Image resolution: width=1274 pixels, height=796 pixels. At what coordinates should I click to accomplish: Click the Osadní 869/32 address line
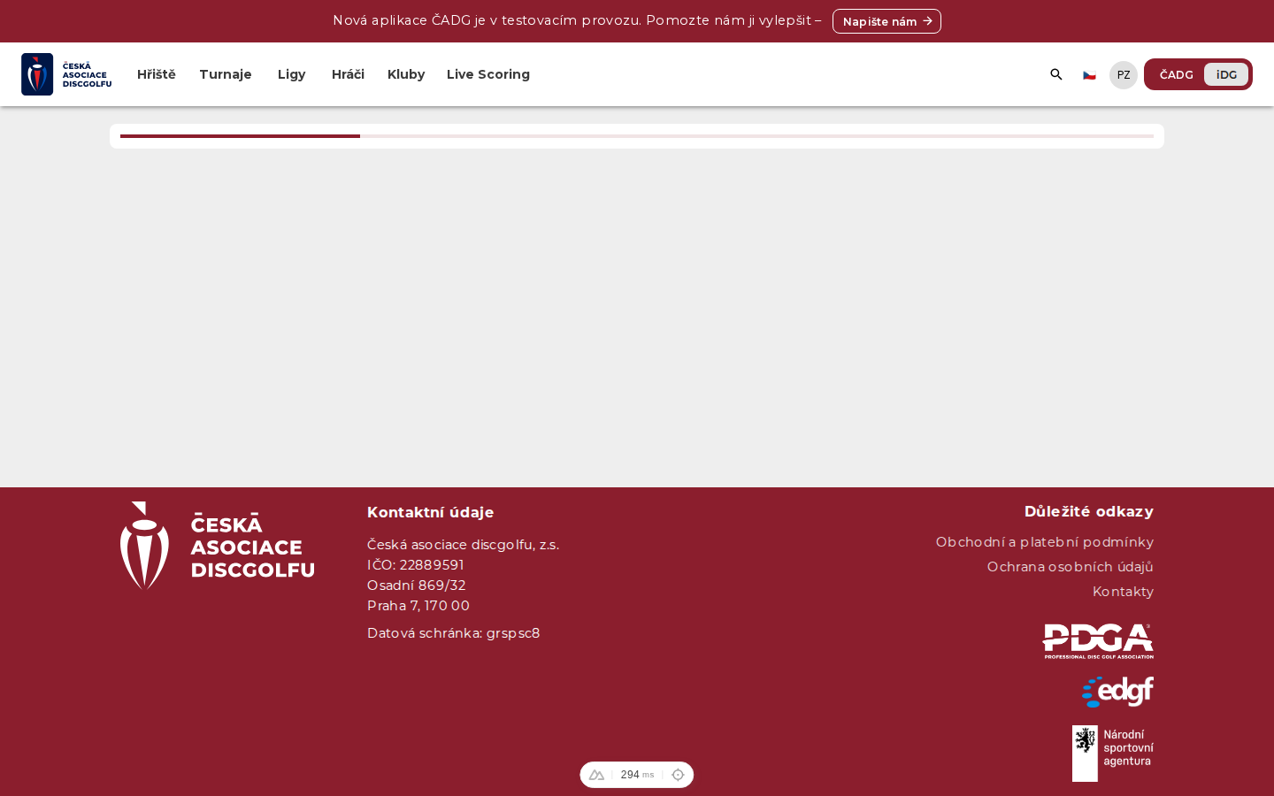[x=417, y=586]
